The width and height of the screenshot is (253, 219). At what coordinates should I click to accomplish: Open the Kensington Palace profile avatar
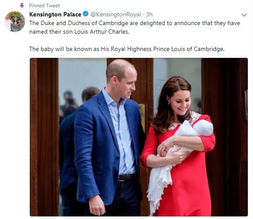click(x=15, y=22)
